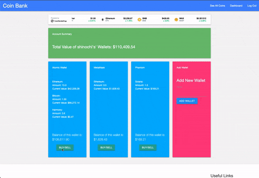Click the Phantom card title
The height and width of the screenshot is (178, 259).
tap(139, 68)
